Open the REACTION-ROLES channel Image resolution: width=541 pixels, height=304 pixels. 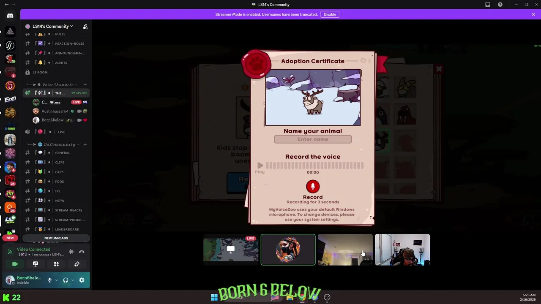(57, 43)
